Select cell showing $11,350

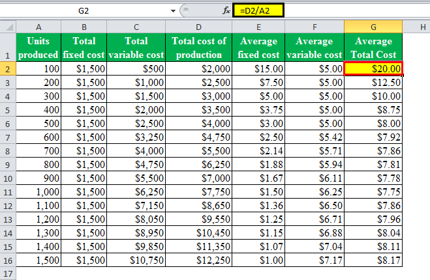pyautogui.click(x=199, y=246)
